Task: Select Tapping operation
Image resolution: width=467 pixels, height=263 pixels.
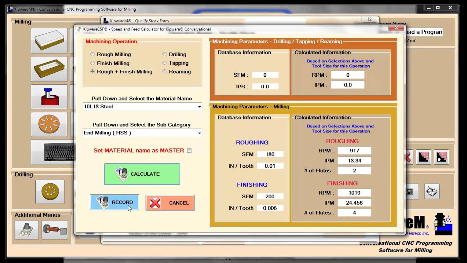Action: [x=165, y=63]
